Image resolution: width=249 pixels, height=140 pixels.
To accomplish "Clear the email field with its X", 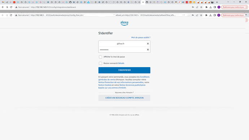I will 148,44.
